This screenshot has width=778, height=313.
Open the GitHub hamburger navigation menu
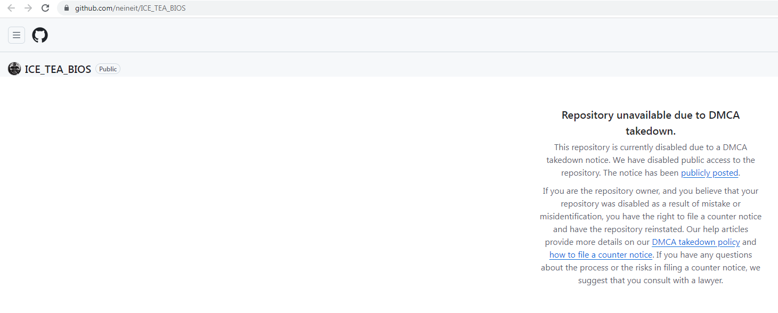point(17,35)
